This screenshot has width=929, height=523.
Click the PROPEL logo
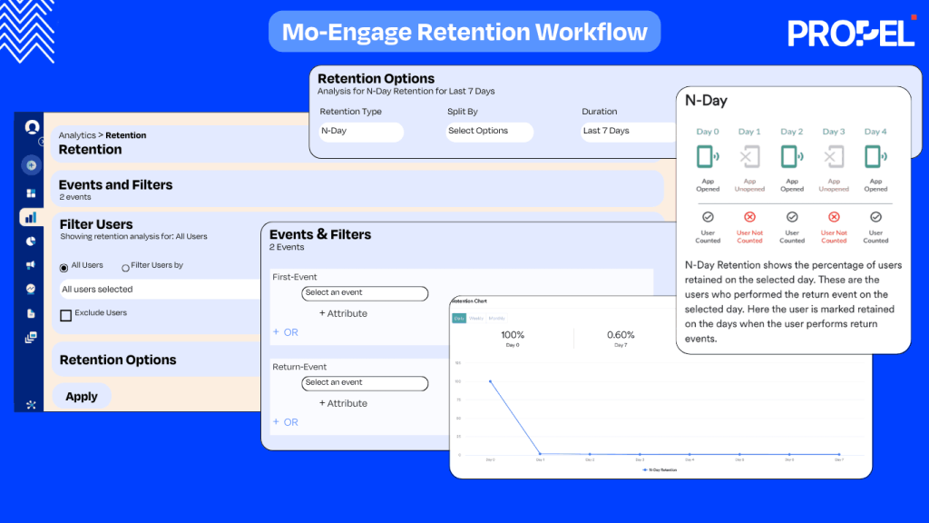[x=852, y=33]
